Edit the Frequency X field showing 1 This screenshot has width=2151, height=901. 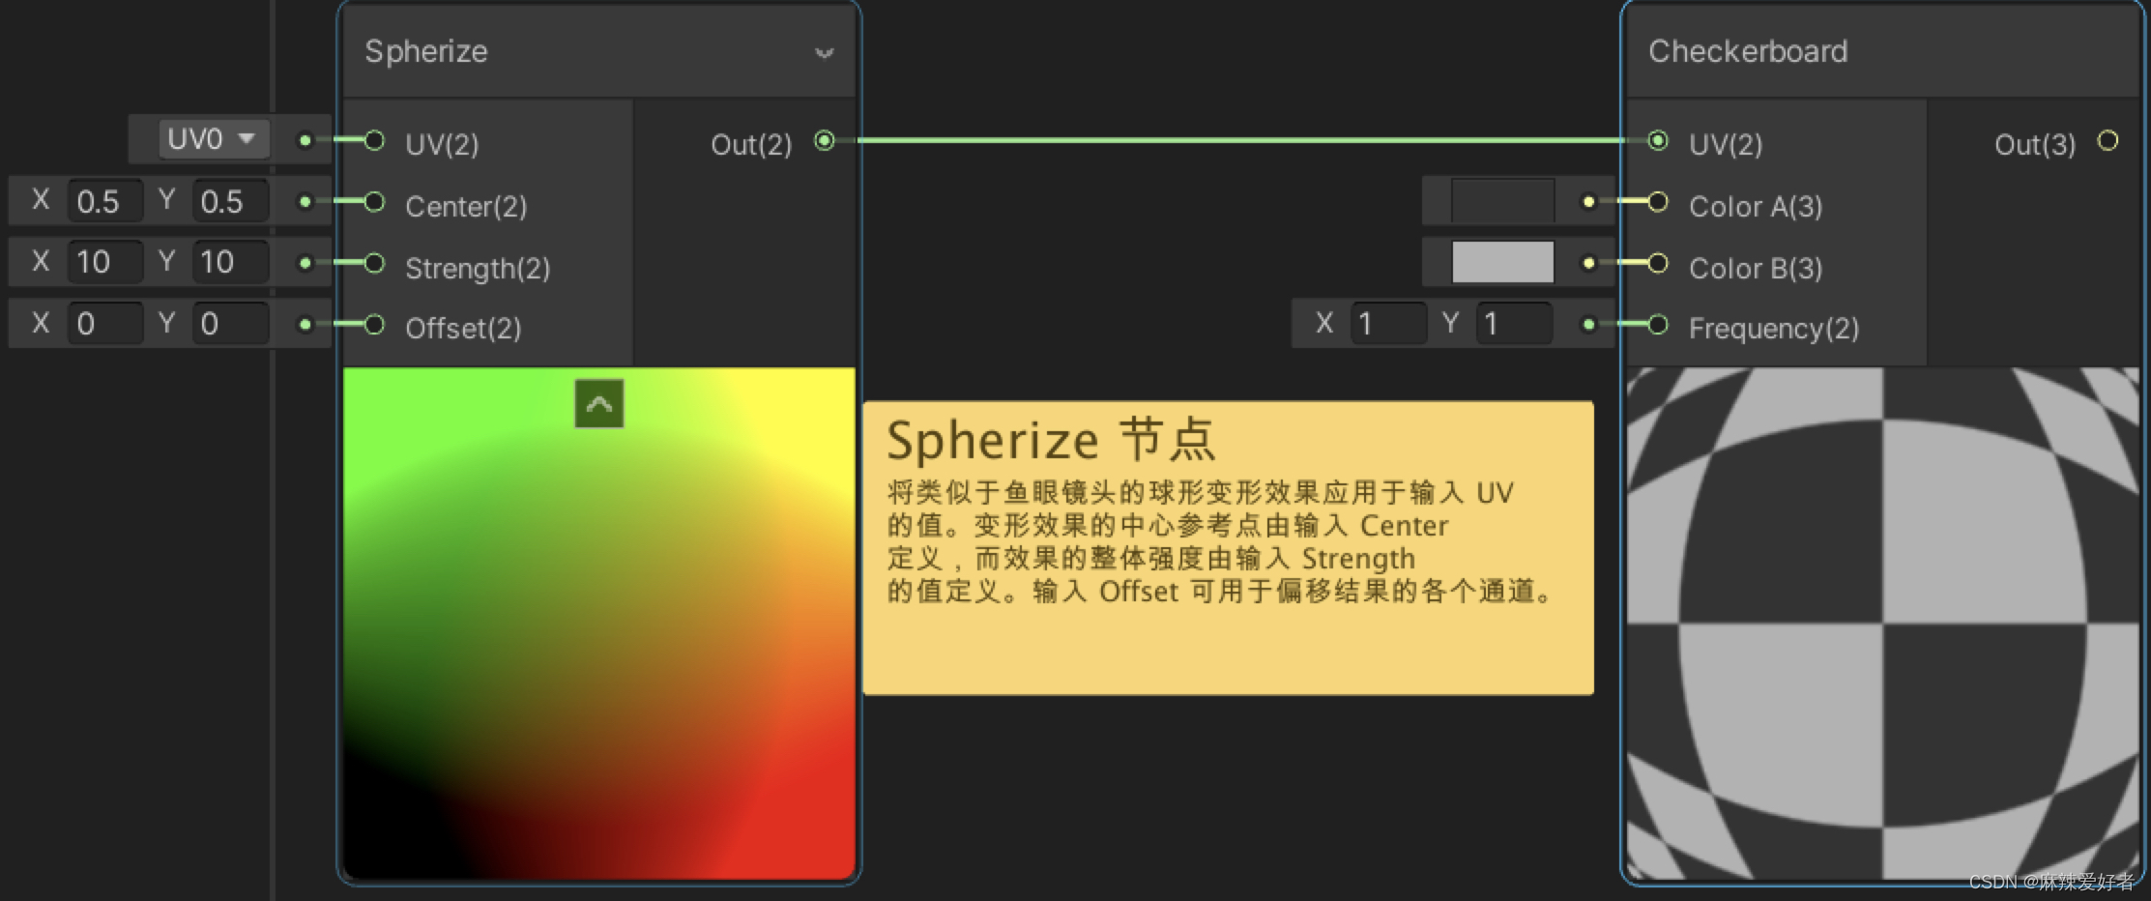[x=1388, y=323]
